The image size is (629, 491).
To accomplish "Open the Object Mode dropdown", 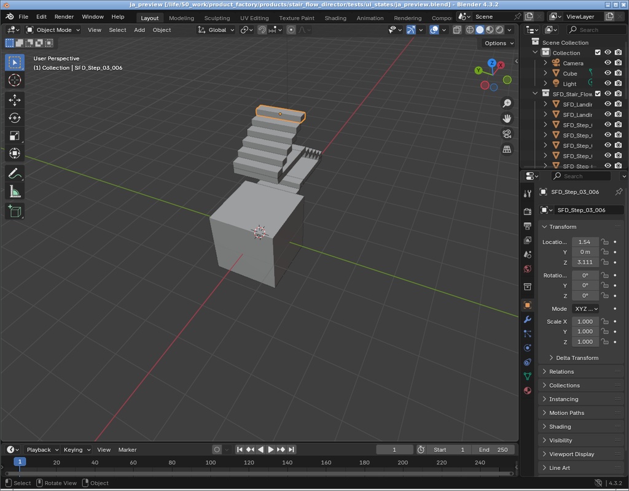I will [x=53, y=30].
